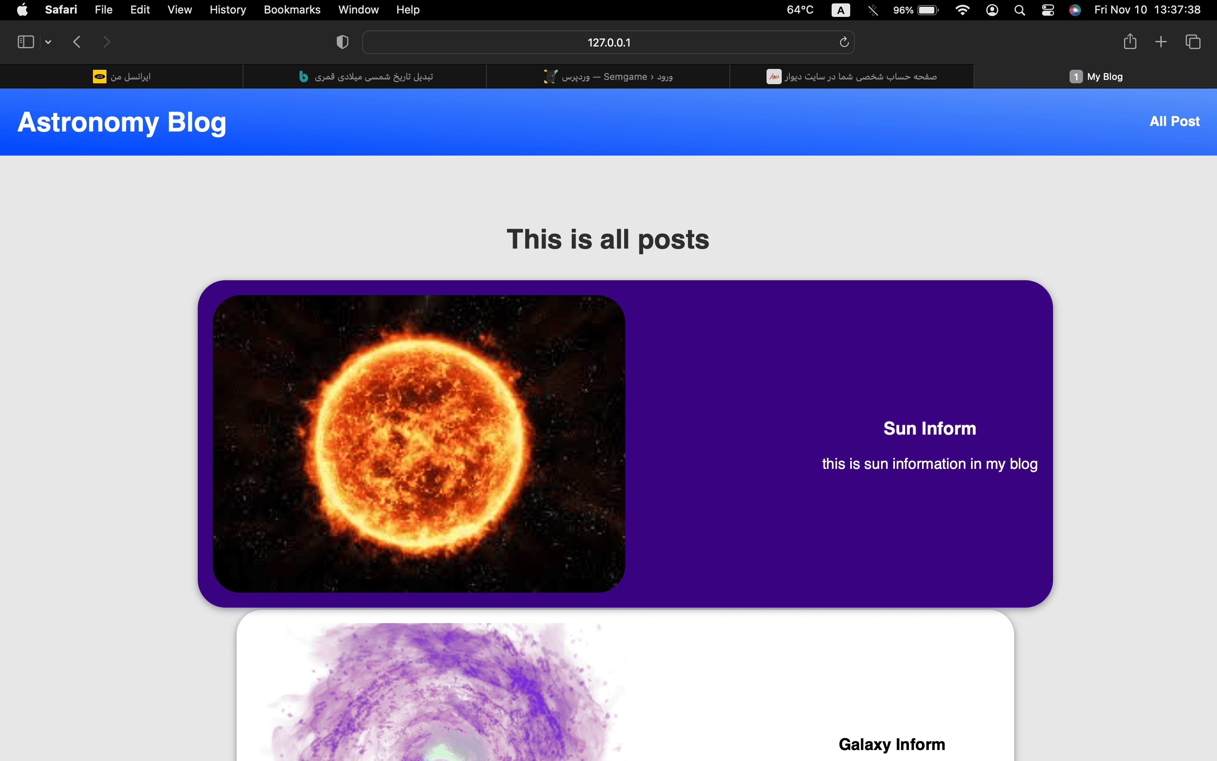Open the Galaxy Inform post title
This screenshot has width=1217, height=761.
click(892, 745)
